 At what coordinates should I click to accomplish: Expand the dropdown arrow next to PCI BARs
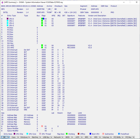(x=122, y=137)
